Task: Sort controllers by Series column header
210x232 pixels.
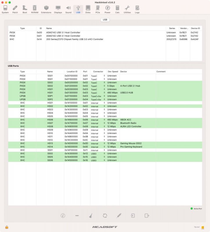Action: click(x=172, y=28)
